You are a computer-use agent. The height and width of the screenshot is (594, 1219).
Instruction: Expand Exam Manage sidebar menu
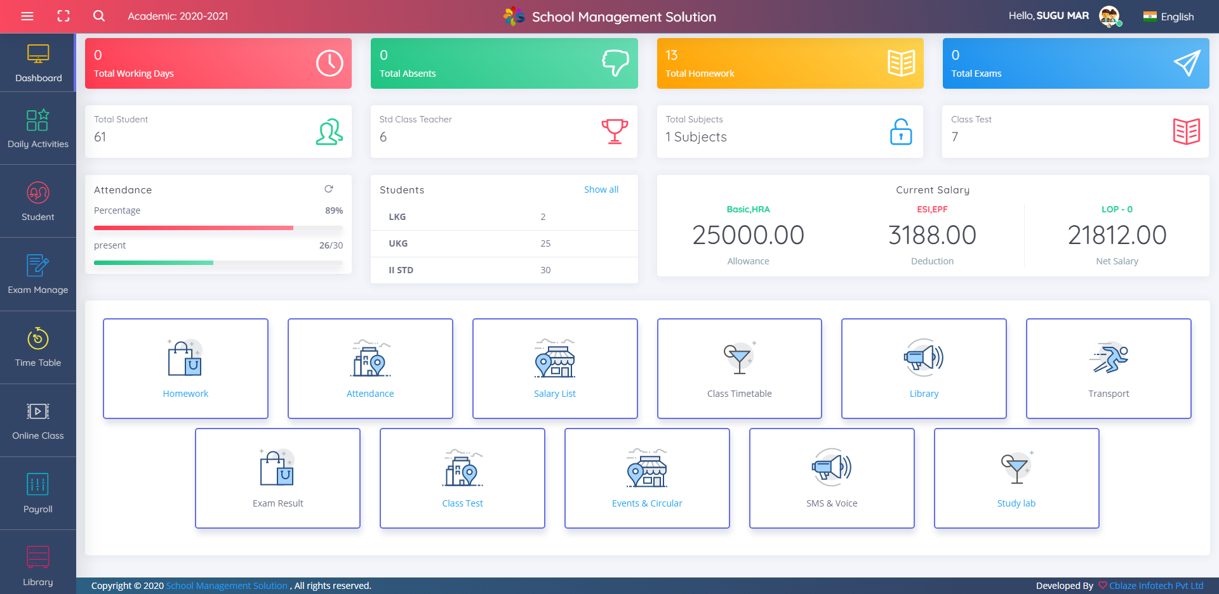[x=38, y=274]
